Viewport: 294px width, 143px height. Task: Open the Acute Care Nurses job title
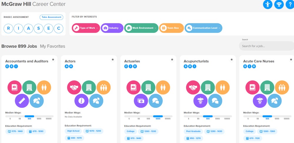point(258,61)
